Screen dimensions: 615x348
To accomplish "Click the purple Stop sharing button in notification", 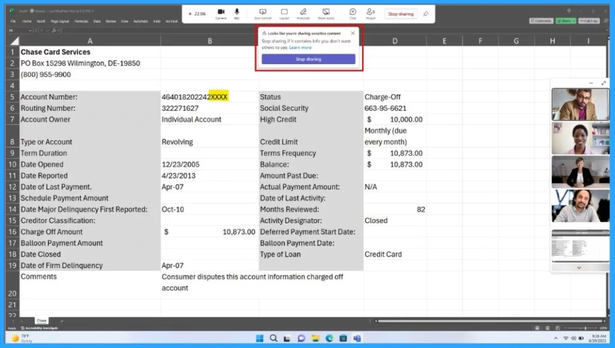I will [308, 59].
